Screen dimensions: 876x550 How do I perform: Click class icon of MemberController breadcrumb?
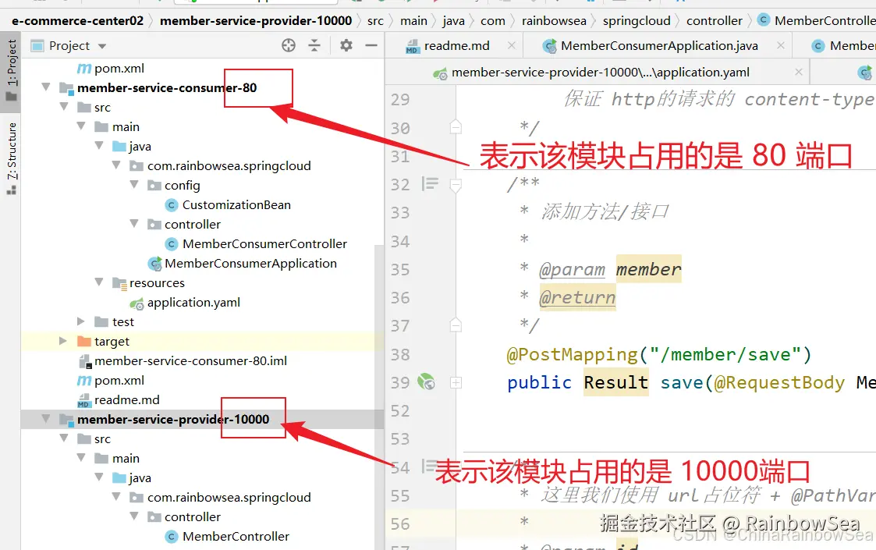tap(764, 20)
